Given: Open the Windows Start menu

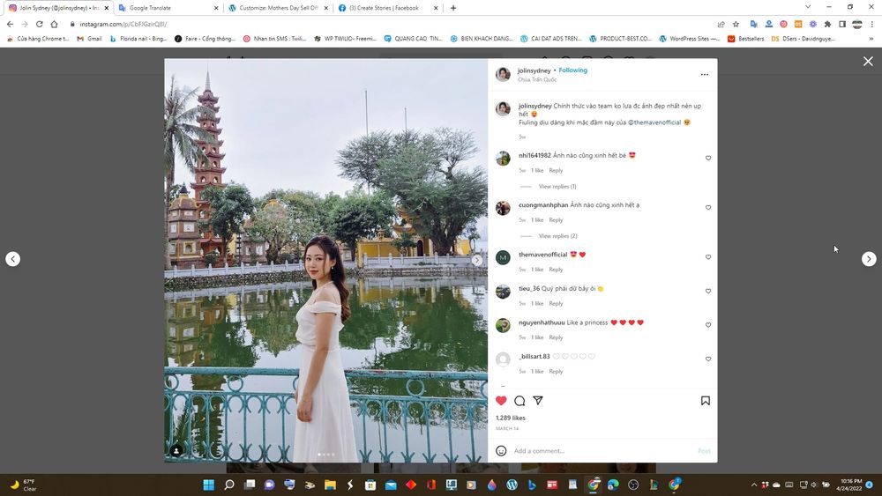Looking at the screenshot, I should coord(209,485).
